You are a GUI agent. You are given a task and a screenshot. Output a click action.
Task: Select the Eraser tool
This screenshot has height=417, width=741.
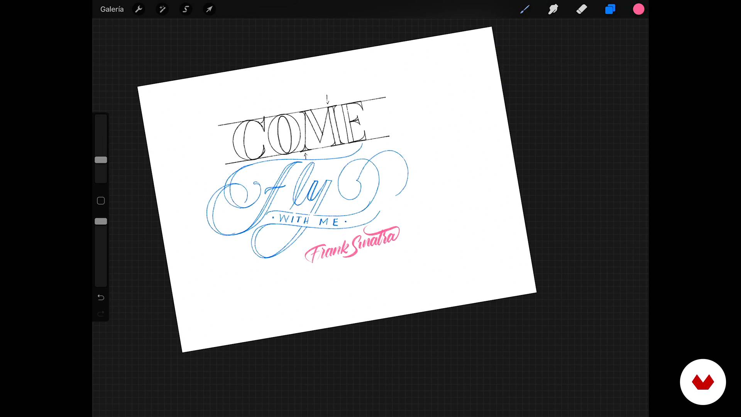582,9
